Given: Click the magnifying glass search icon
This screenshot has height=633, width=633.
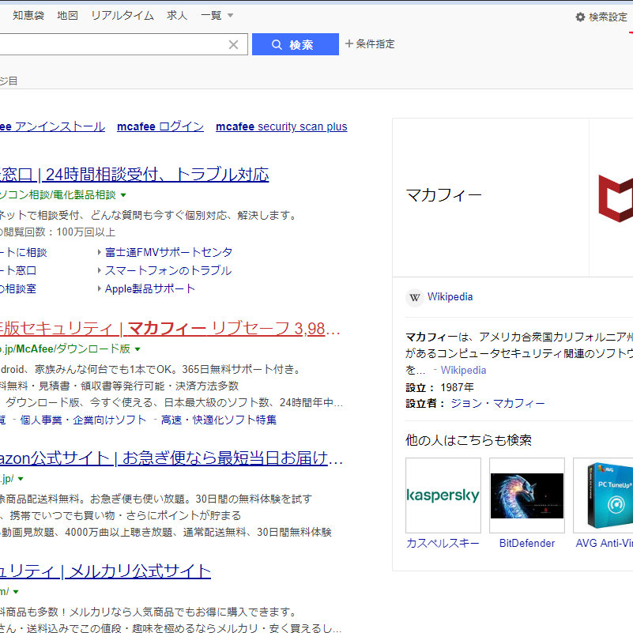Looking at the screenshot, I should click(275, 43).
